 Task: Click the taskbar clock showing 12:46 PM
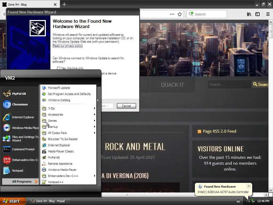point(263,201)
